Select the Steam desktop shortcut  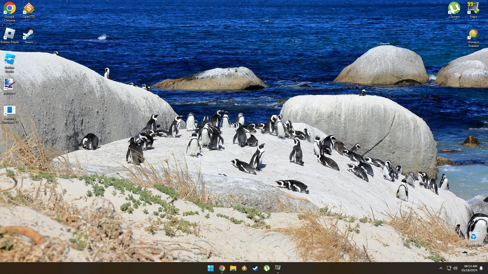point(29,36)
